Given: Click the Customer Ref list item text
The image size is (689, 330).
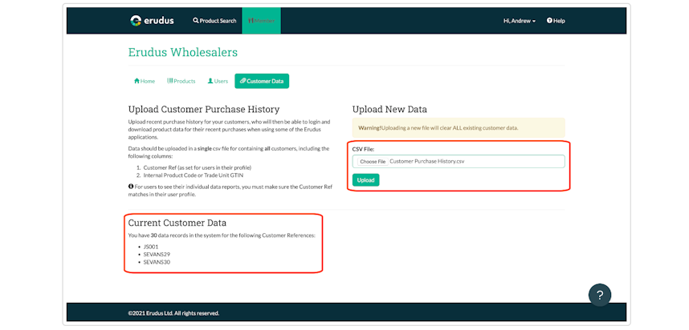Looking at the screenshot, I should (198, 168).
